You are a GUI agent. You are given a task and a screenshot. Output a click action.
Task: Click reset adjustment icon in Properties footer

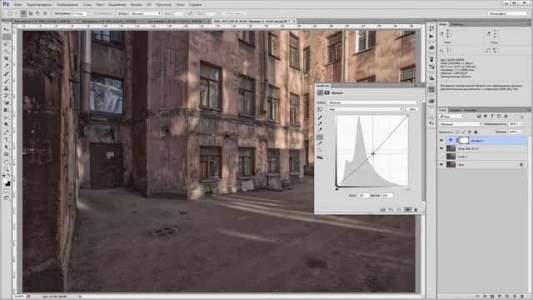(399, 210)
